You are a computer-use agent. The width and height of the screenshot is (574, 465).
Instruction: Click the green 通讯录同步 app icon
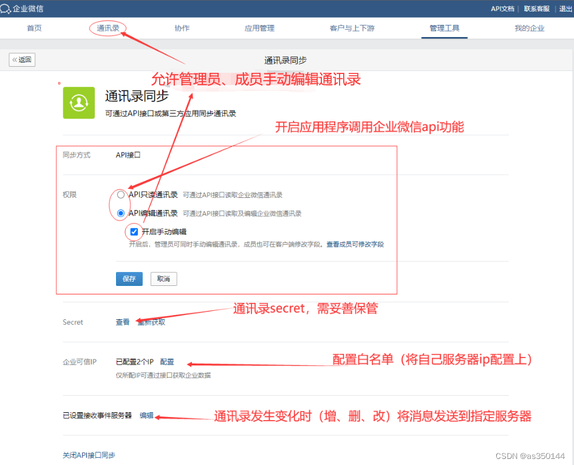(79, 103)
